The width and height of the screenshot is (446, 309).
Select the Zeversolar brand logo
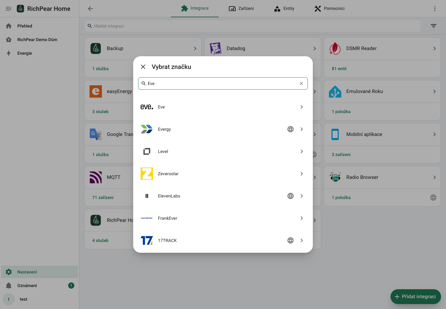pos(147,174)
